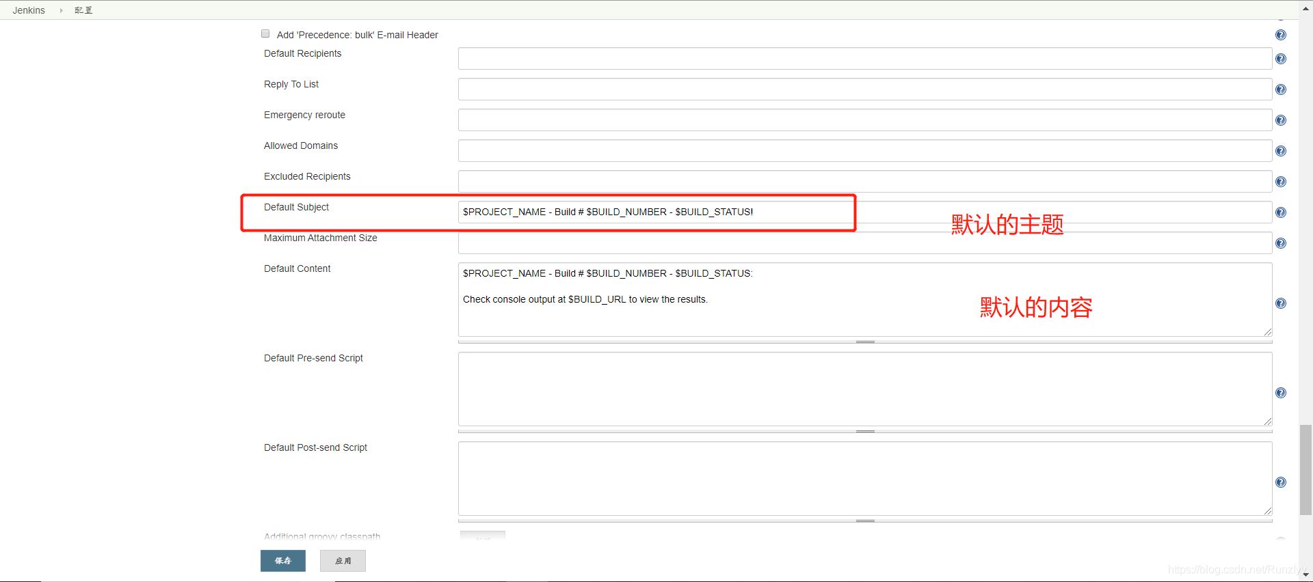Click into the Default Subject field
Image resolution: width=1313 pixels, height=582 pixels.
(865, 212)
